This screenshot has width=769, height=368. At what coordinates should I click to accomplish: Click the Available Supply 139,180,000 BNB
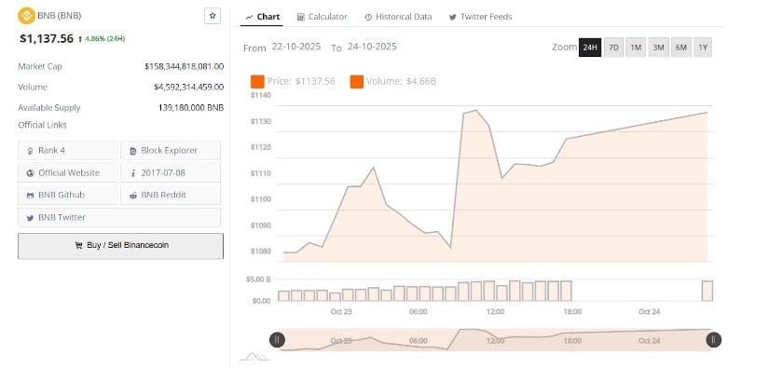click(191, 108)
